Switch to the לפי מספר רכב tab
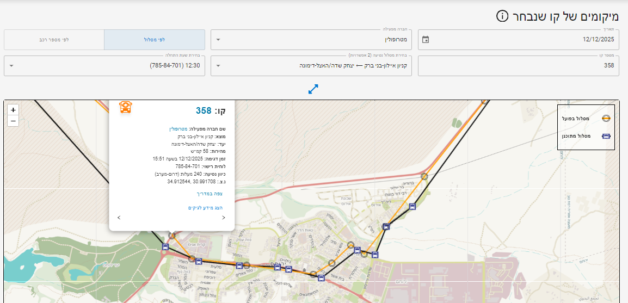The image size is (628, 303). 54,40
